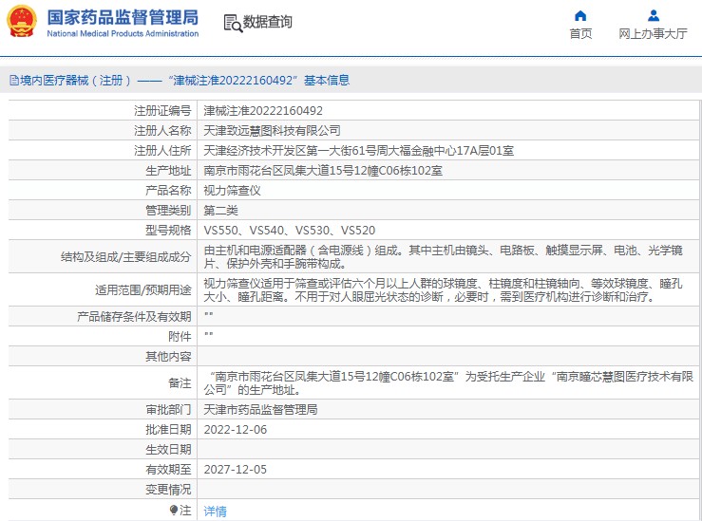Click the bulb icon beside 注

pos(174,510)
